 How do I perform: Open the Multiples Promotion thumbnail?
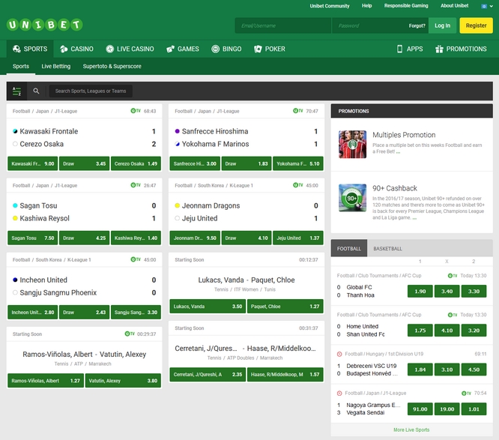352,145
